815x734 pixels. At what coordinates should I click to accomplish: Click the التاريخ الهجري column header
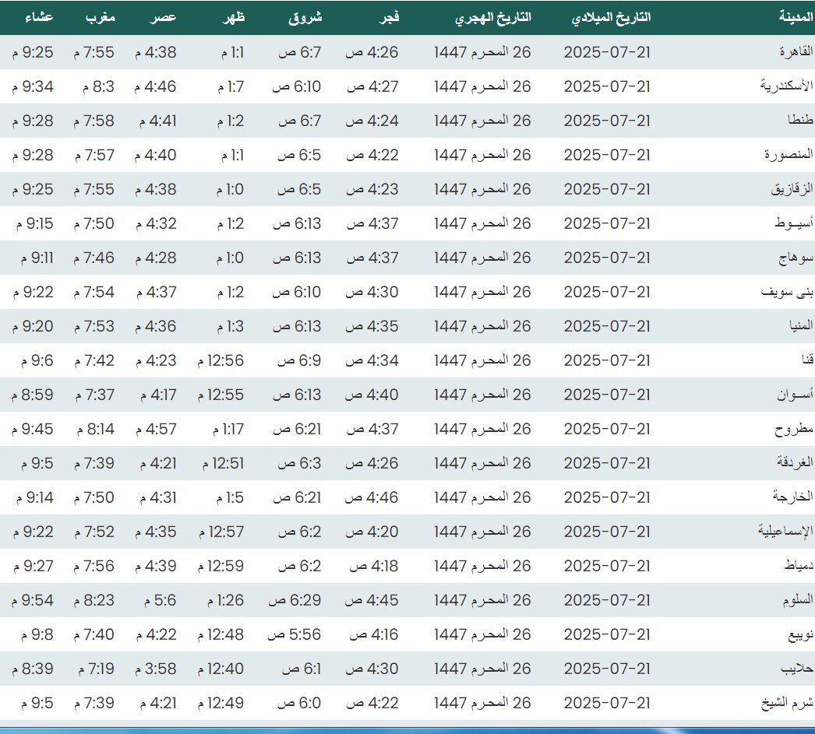point(492,17)
